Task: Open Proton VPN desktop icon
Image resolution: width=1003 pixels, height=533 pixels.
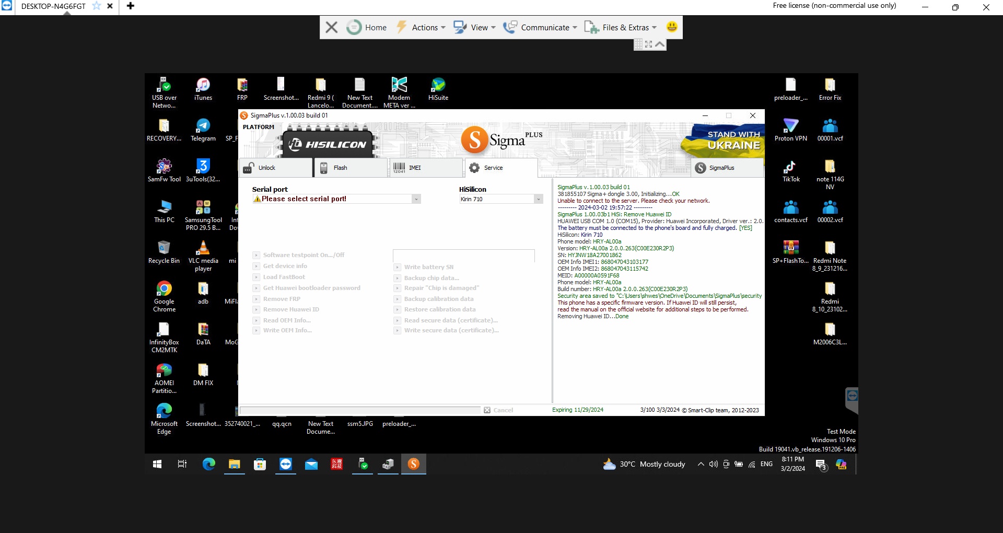Action: [x=791, y=130]
